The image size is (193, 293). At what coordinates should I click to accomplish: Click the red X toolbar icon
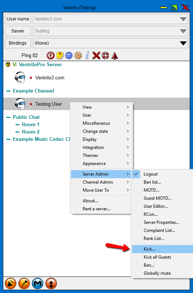click(96, 56)
